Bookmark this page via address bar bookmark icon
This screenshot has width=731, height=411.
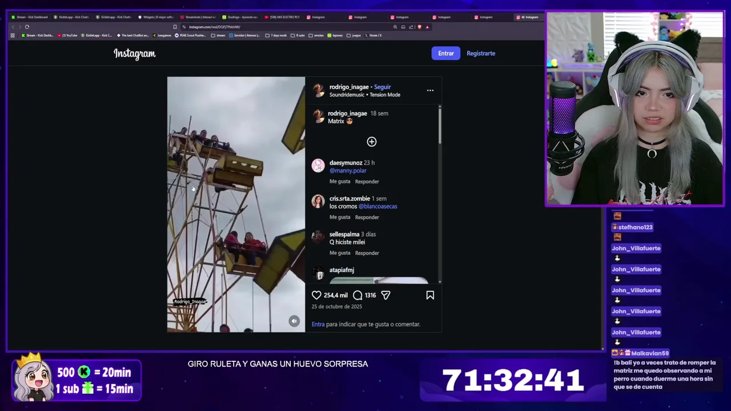tap(175, 27)
